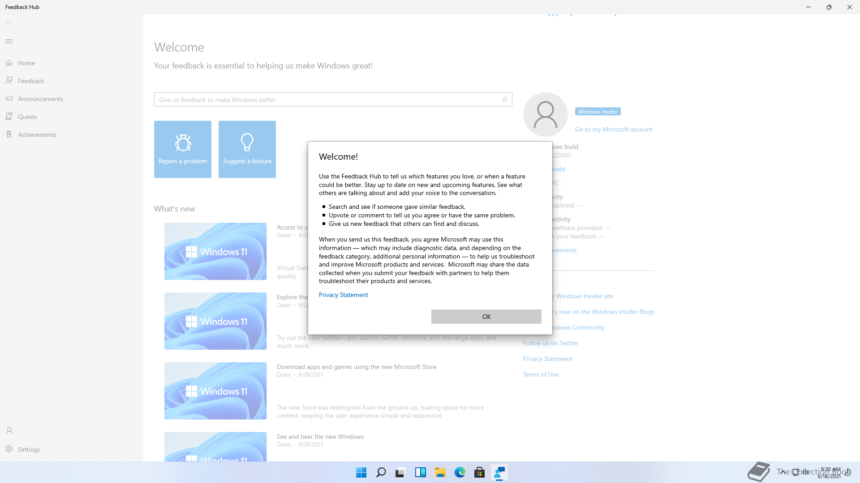
Task: Open the Windows Community link
Action: [x=578, y=327]
